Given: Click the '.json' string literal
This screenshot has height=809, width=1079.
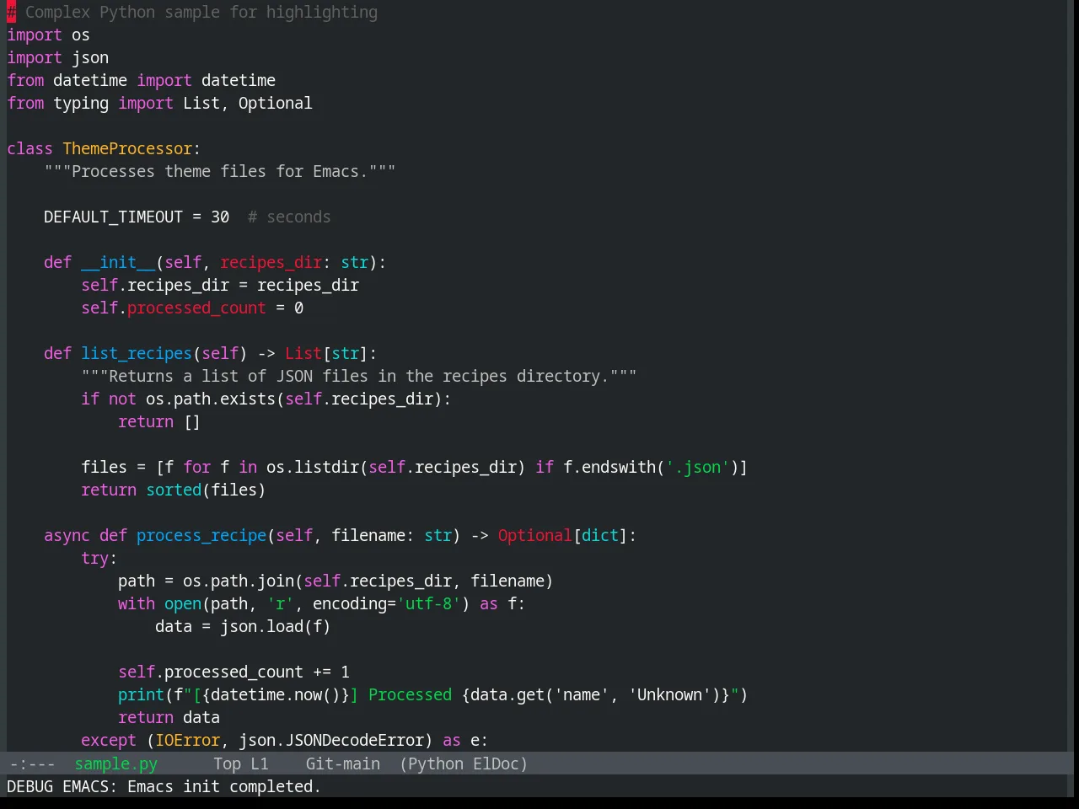Looking at the screenshot, I should click(x=698, y=467).
